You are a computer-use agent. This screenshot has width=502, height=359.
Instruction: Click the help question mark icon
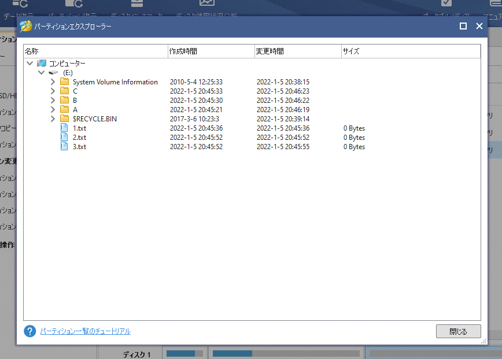click(x=30, y=331)
